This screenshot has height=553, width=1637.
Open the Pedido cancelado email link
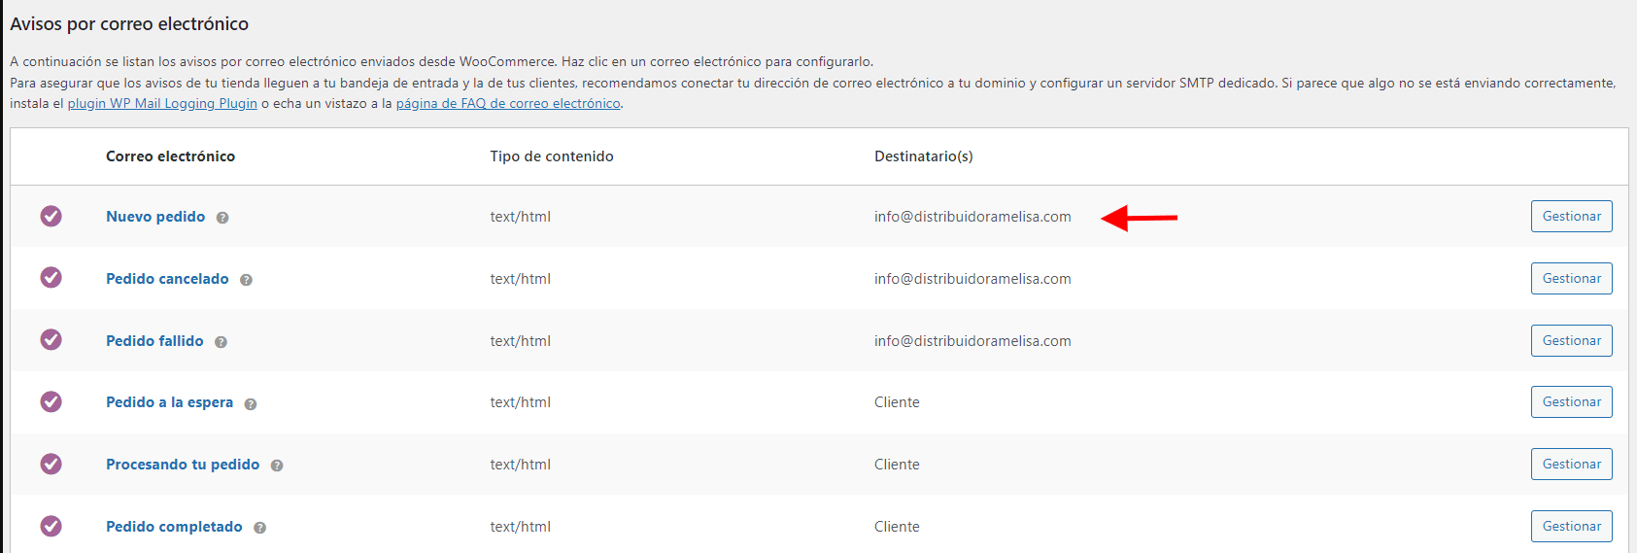point(167,279)
